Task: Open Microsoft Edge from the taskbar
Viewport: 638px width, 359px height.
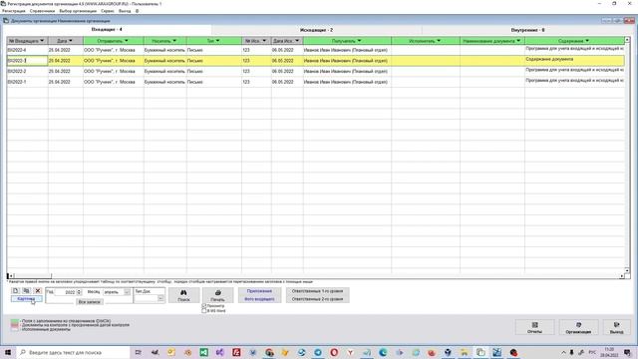Action: coord(383,352)
